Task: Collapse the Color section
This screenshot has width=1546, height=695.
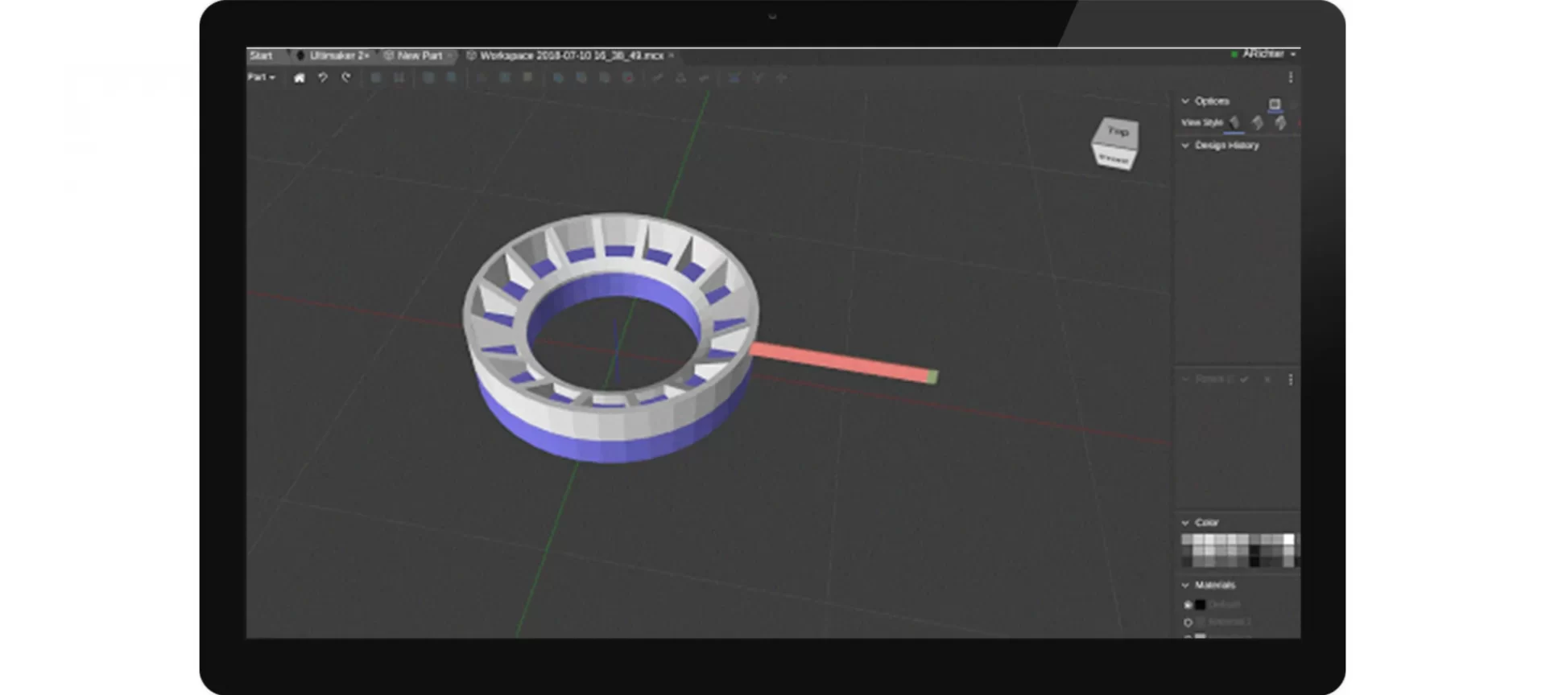Action: click(1185, 523)
